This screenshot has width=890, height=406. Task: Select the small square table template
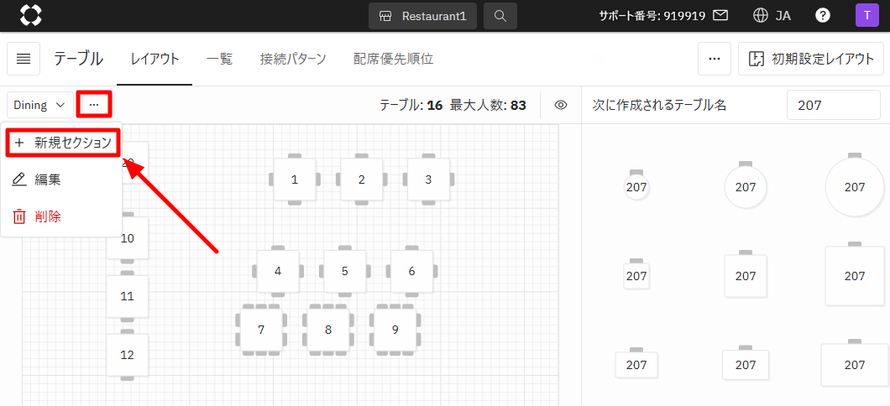point(636,275)
